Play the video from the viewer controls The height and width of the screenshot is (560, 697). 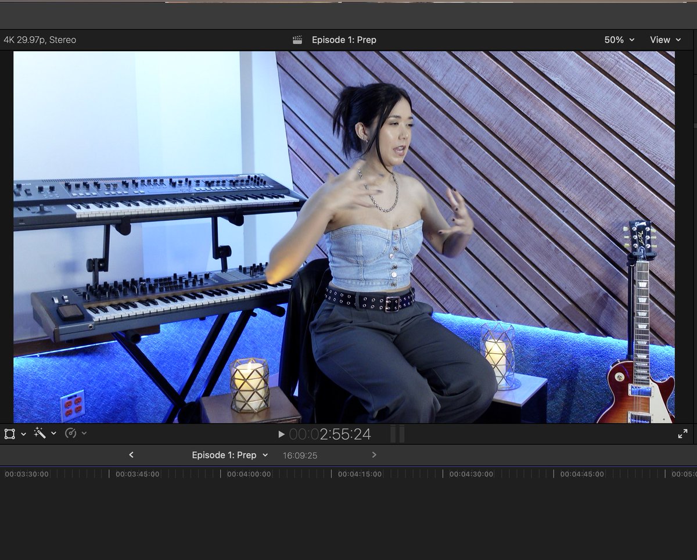click(x=281, y=434)
